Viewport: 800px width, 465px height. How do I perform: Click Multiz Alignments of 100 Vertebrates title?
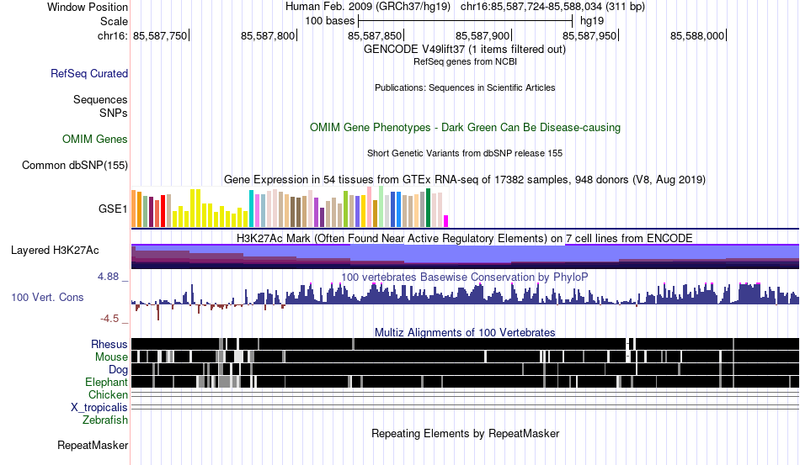(465, 333)
